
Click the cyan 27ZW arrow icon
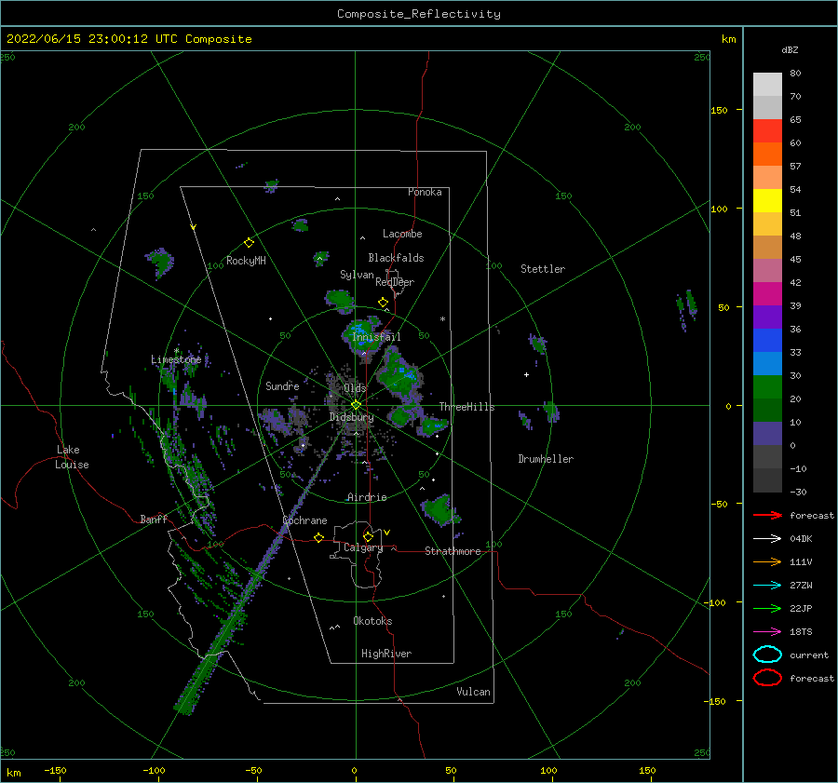[x=767, y=586]
